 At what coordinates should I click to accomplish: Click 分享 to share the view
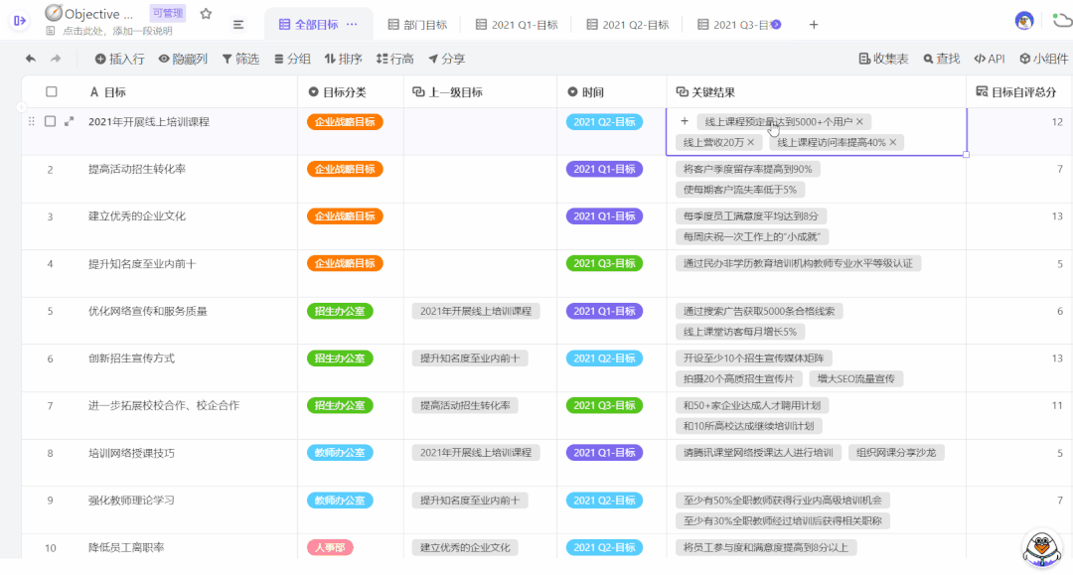(447, 59)
